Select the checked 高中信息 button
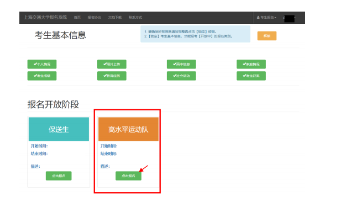 (x=181, y=64)
